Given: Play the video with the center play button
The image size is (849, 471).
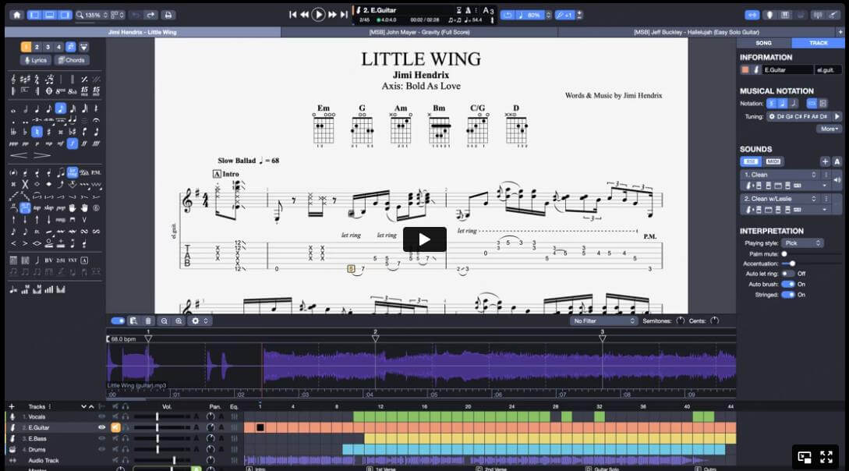Looking at the screenshot, I should coord(424,239).
